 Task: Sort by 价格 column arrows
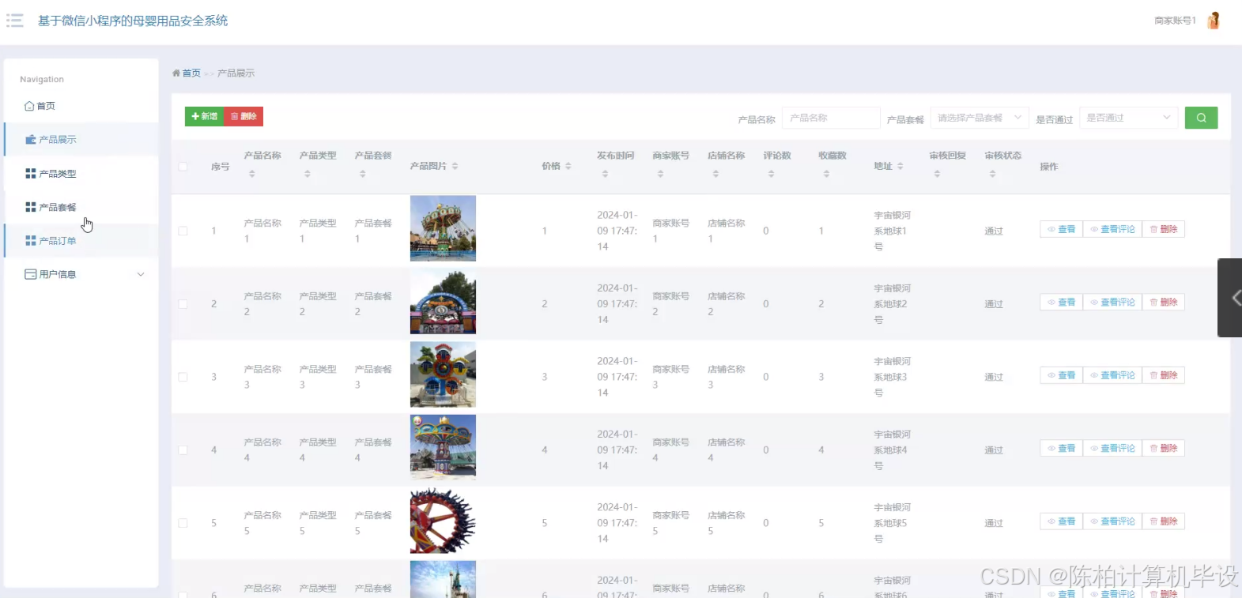pos(568,166)
